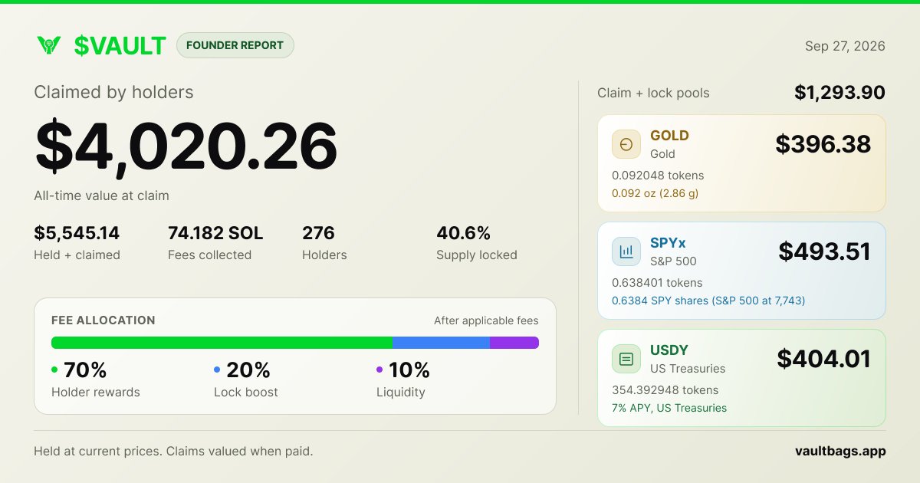Click the $5,545.14 held + claimed value
Viewport: 920px width, 483px height.
point(77,233)
